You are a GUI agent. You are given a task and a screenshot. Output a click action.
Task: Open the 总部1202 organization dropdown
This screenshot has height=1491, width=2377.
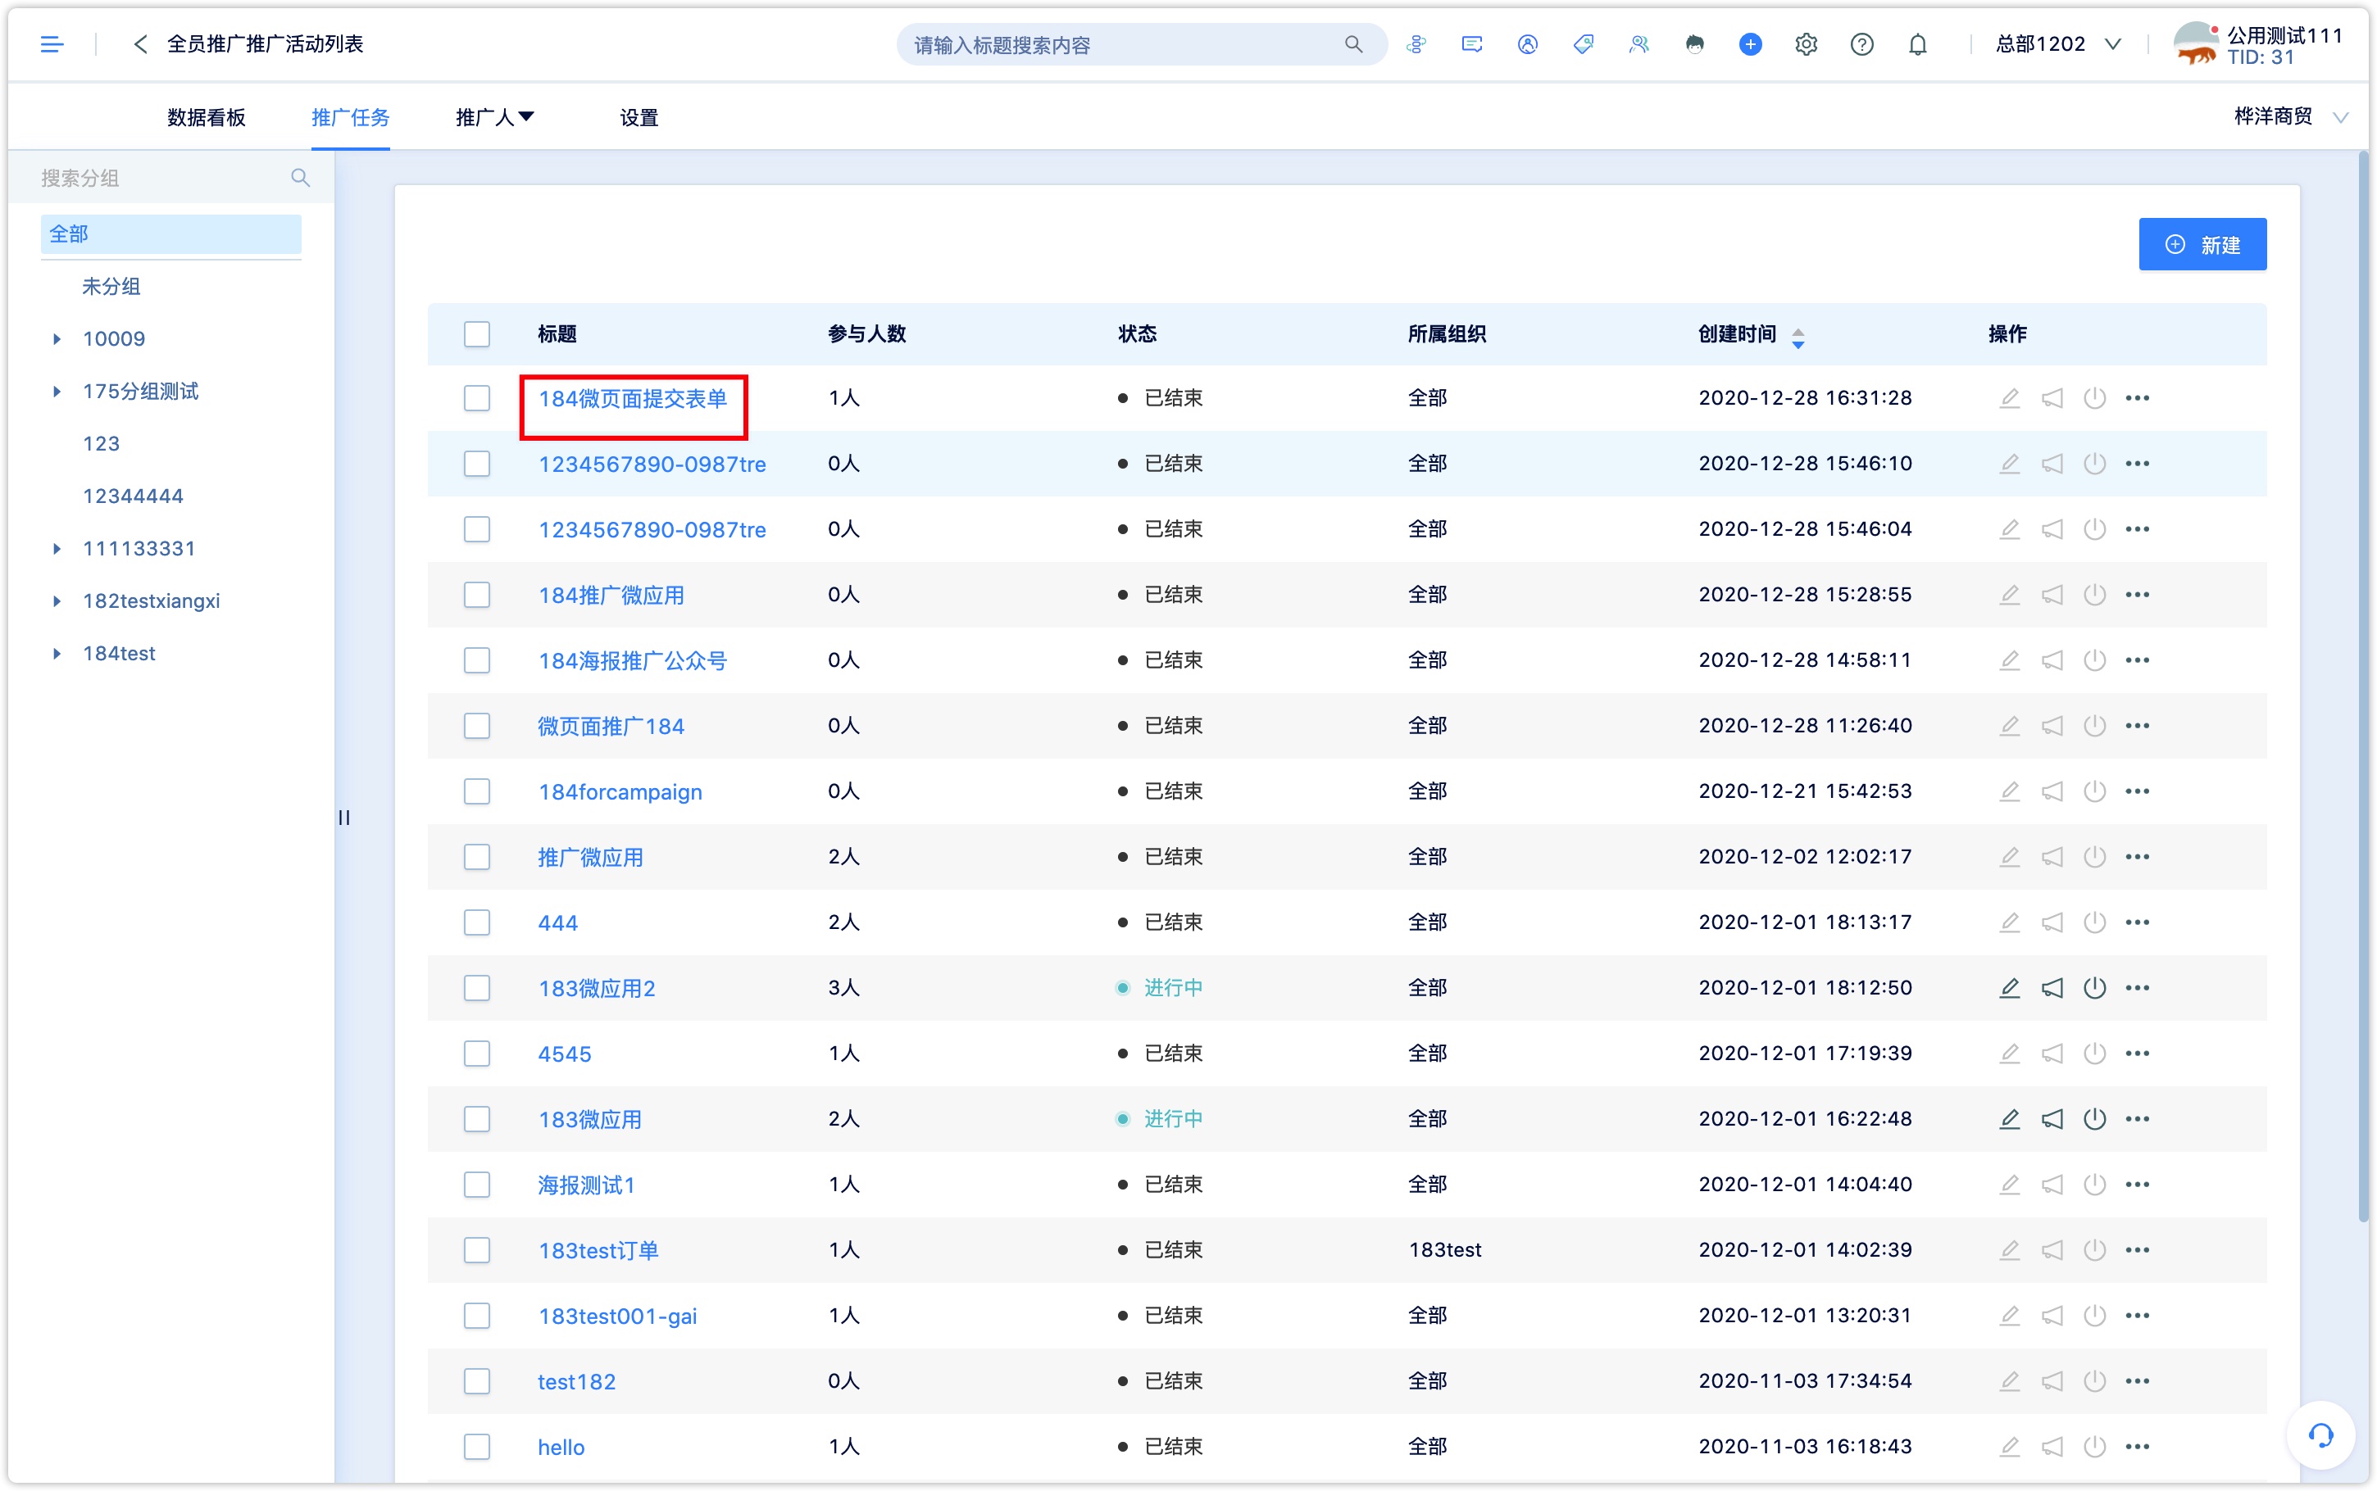click(2057, 44)
